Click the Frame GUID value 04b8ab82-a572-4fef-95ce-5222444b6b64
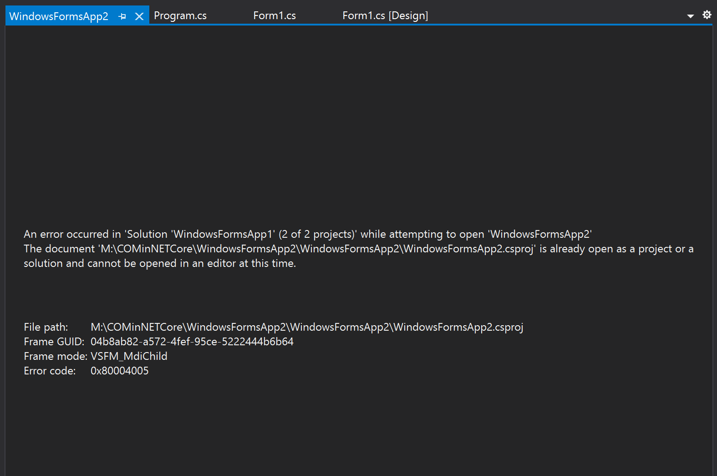Image resolution: width=717 pixels, height=476 pixels. (x=192, y=342)
